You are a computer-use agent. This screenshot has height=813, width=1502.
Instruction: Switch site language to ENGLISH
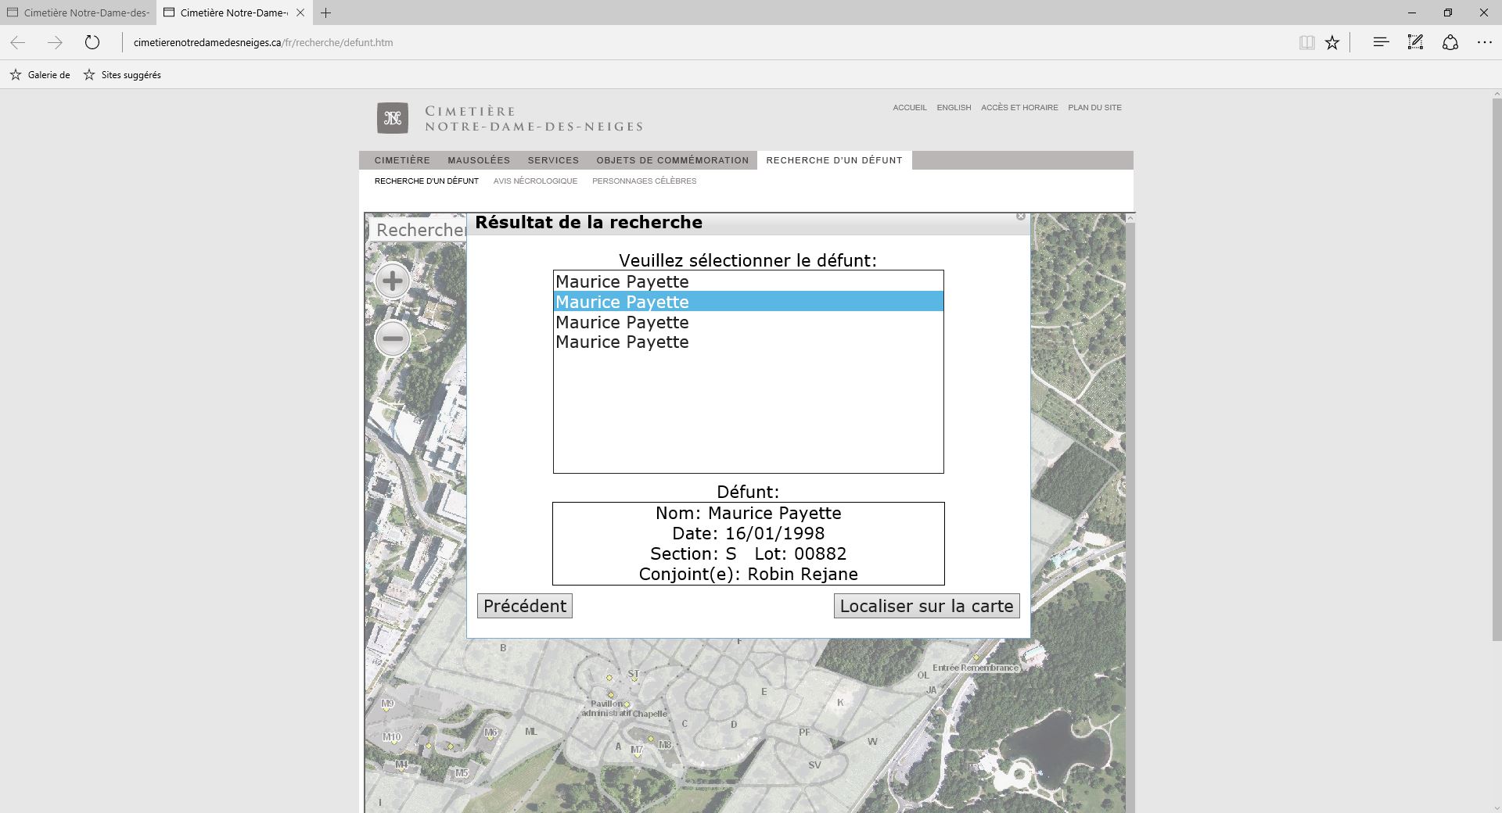(x=954, y=108)
